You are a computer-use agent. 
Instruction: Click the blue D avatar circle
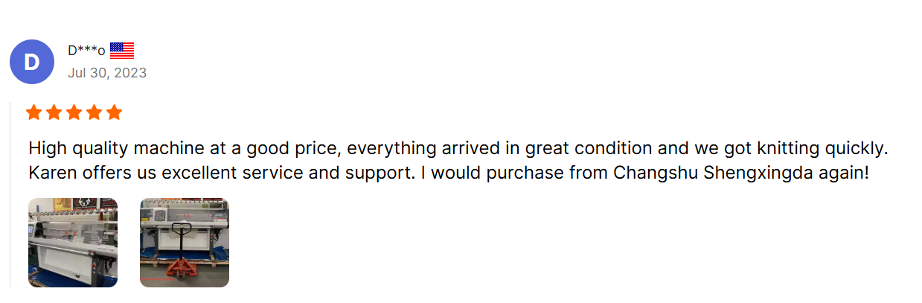tap(31, 62)
